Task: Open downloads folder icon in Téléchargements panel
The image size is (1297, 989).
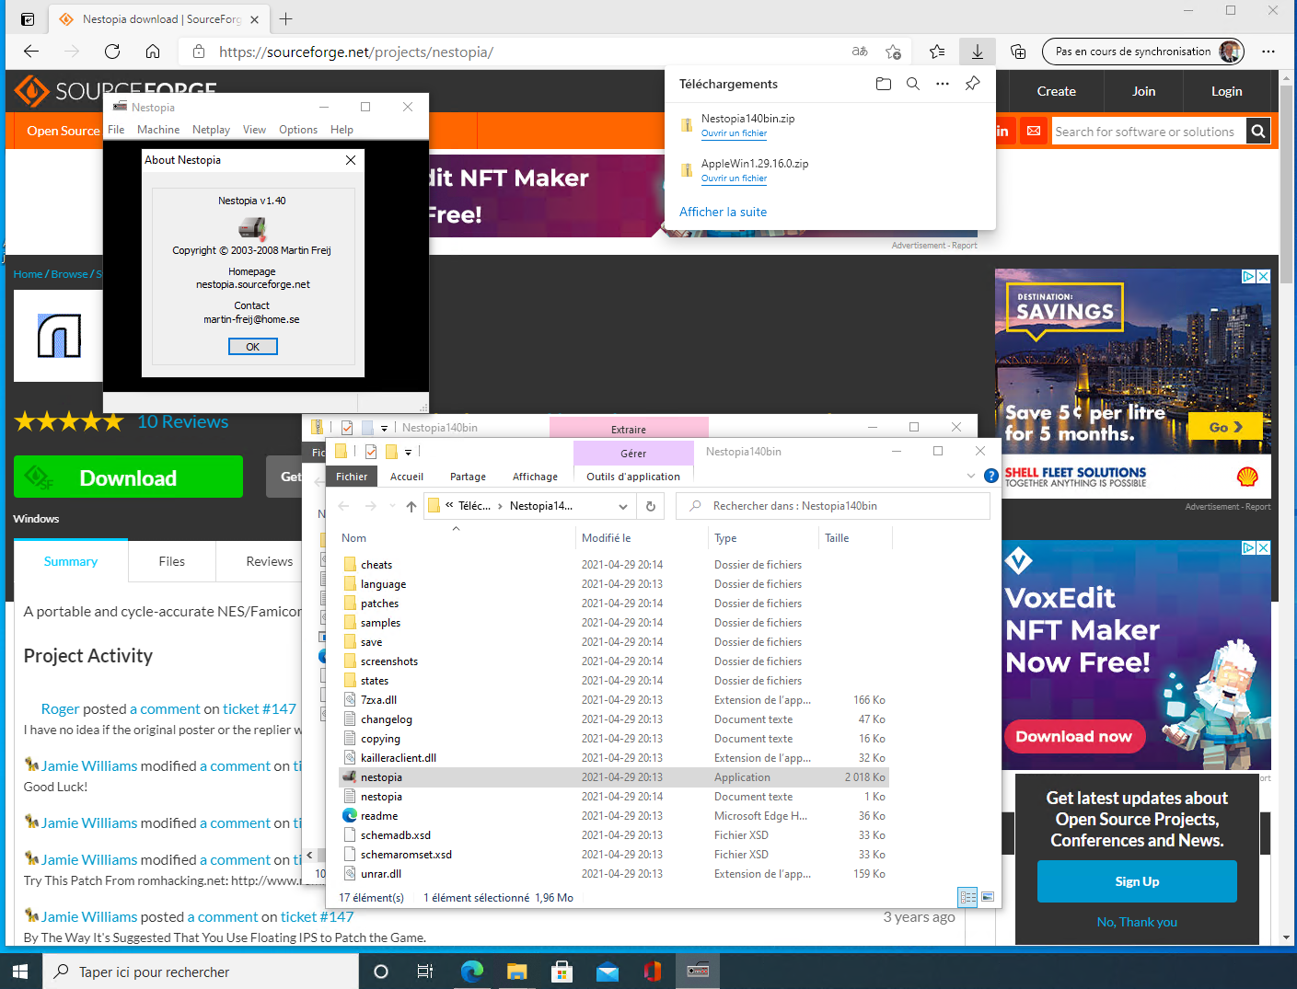Action: [x=884, y=84]
